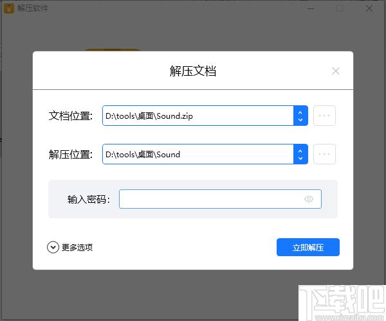Open the 文档位置 dropdown arrow

click(300, 116)
